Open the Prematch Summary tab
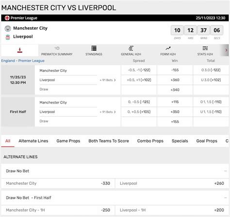230x217 pixels. [x=57, y=51]
